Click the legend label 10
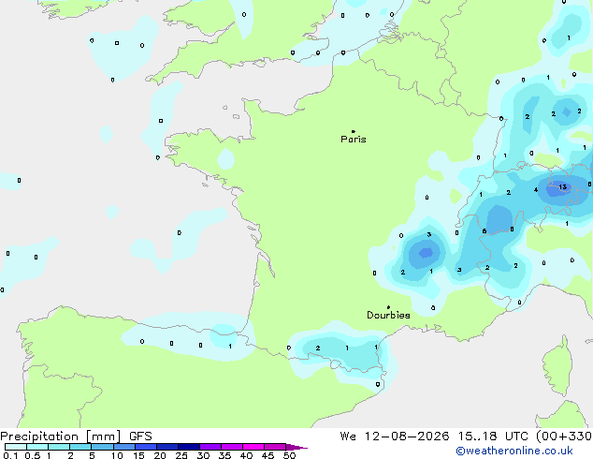The width and height of the screenshot is (593, 459). [117, 455]
